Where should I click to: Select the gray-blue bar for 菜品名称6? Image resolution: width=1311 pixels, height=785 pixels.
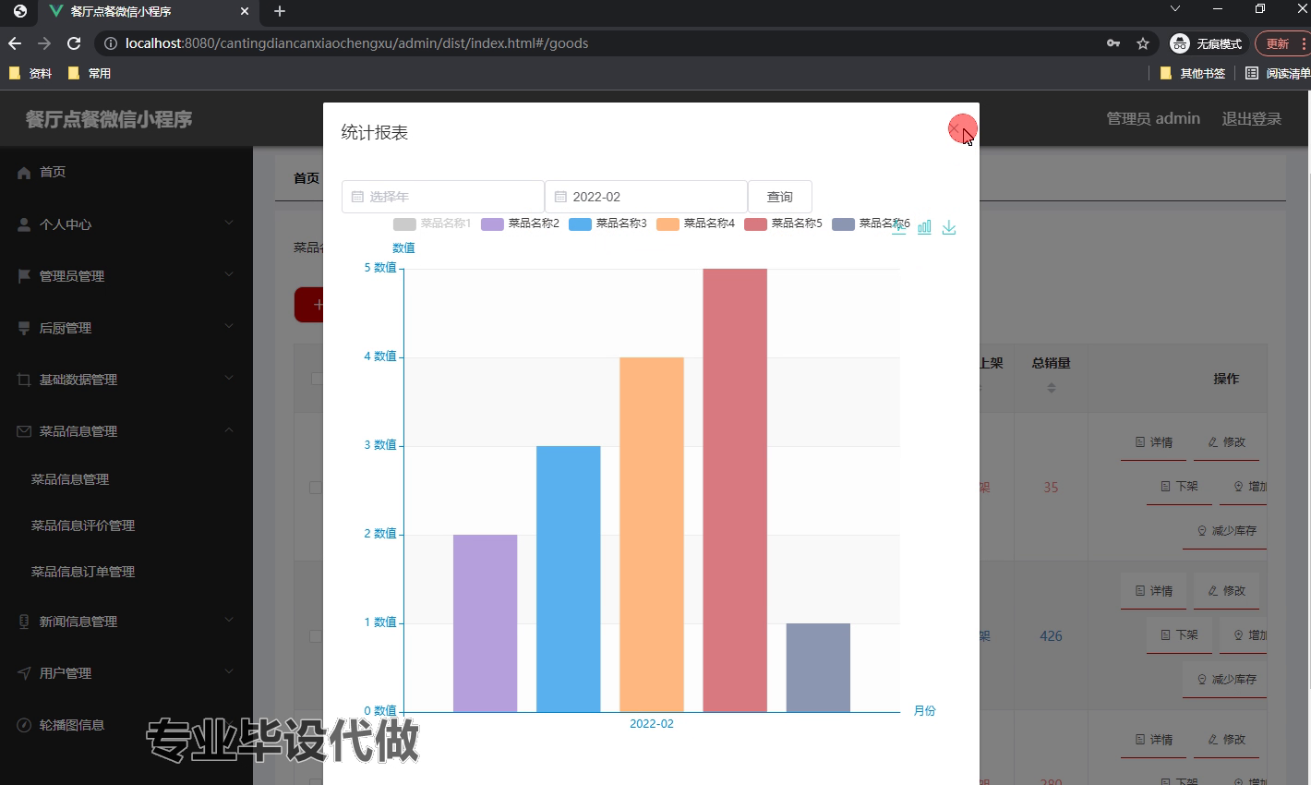tap(818, 668)
